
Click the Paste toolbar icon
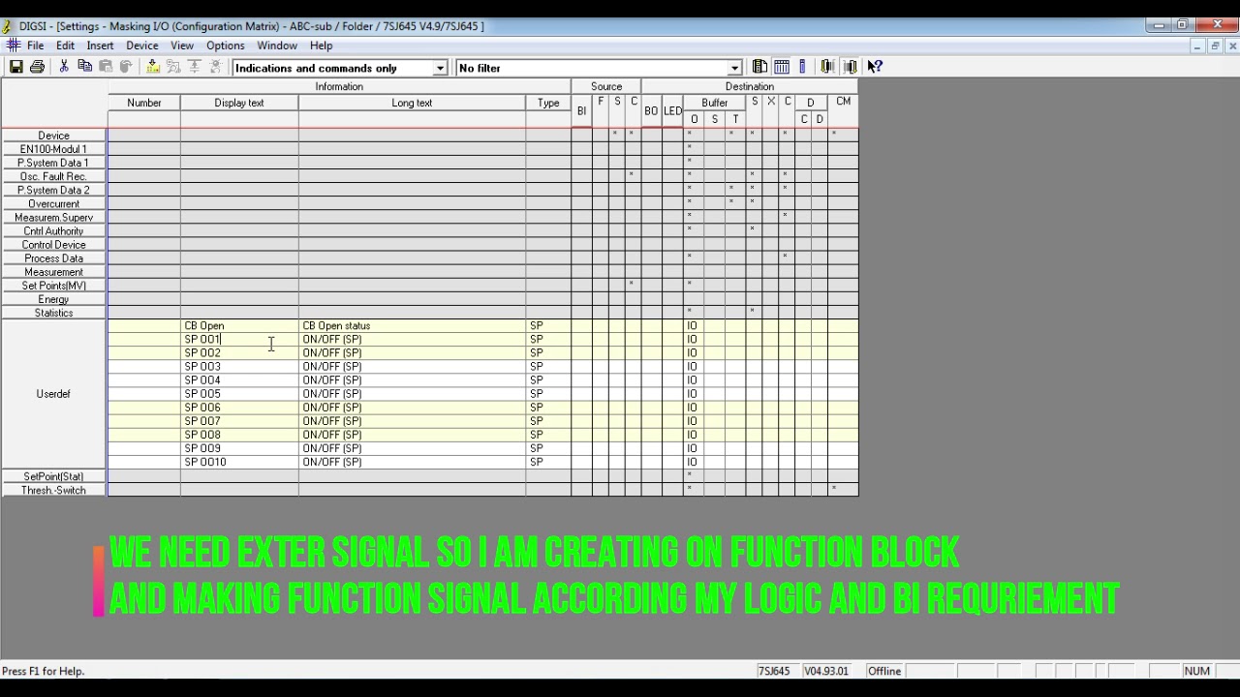(106, 67)
